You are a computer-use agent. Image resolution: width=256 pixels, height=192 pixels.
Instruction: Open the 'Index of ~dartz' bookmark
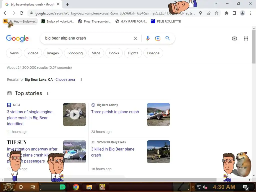pyautogui.click(x=57, y=21)
